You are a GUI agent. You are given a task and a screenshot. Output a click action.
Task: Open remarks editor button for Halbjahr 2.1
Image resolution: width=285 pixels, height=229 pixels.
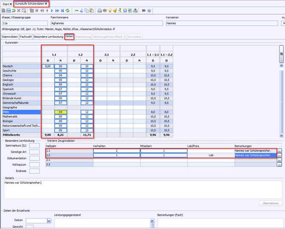pos(279,160)
